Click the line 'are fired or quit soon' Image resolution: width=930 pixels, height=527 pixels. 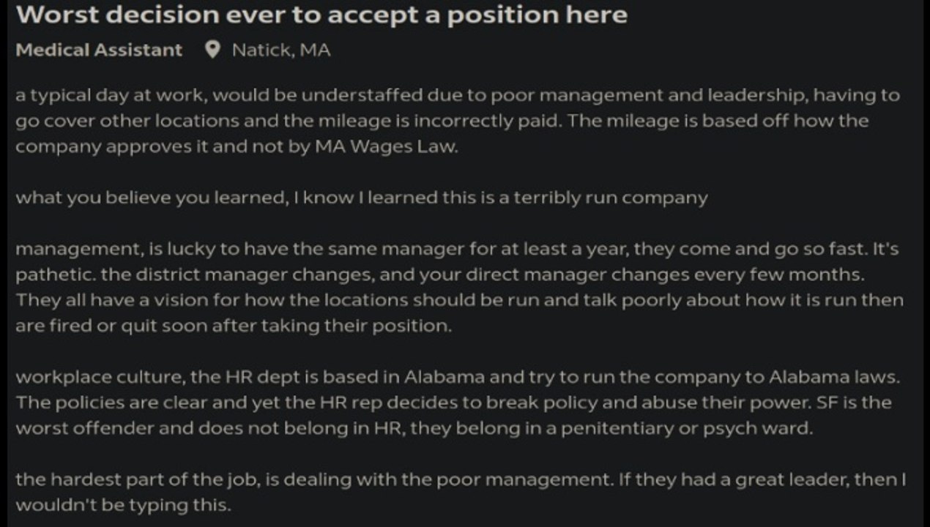234,326
